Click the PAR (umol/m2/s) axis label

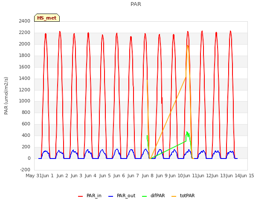point(6,96)
